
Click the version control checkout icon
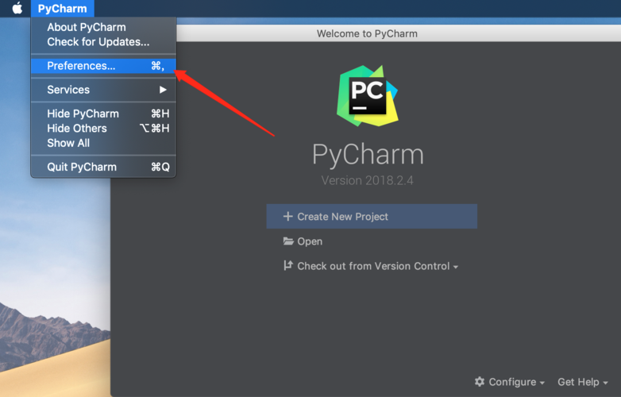click(x=288, y=265)
